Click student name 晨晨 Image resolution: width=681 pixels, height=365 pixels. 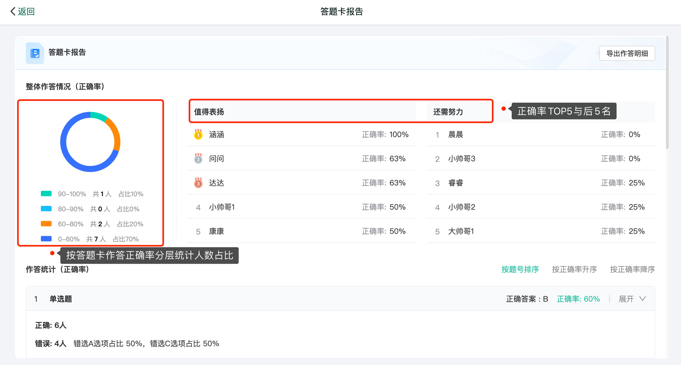(456, 134)
